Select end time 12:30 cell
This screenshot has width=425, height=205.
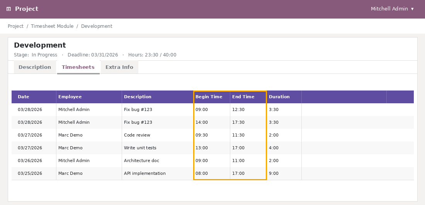248,109
